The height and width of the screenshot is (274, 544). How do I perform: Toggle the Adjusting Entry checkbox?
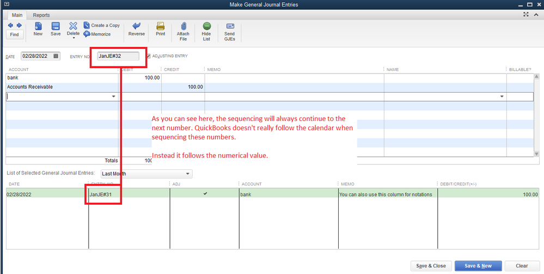[149, 56]
